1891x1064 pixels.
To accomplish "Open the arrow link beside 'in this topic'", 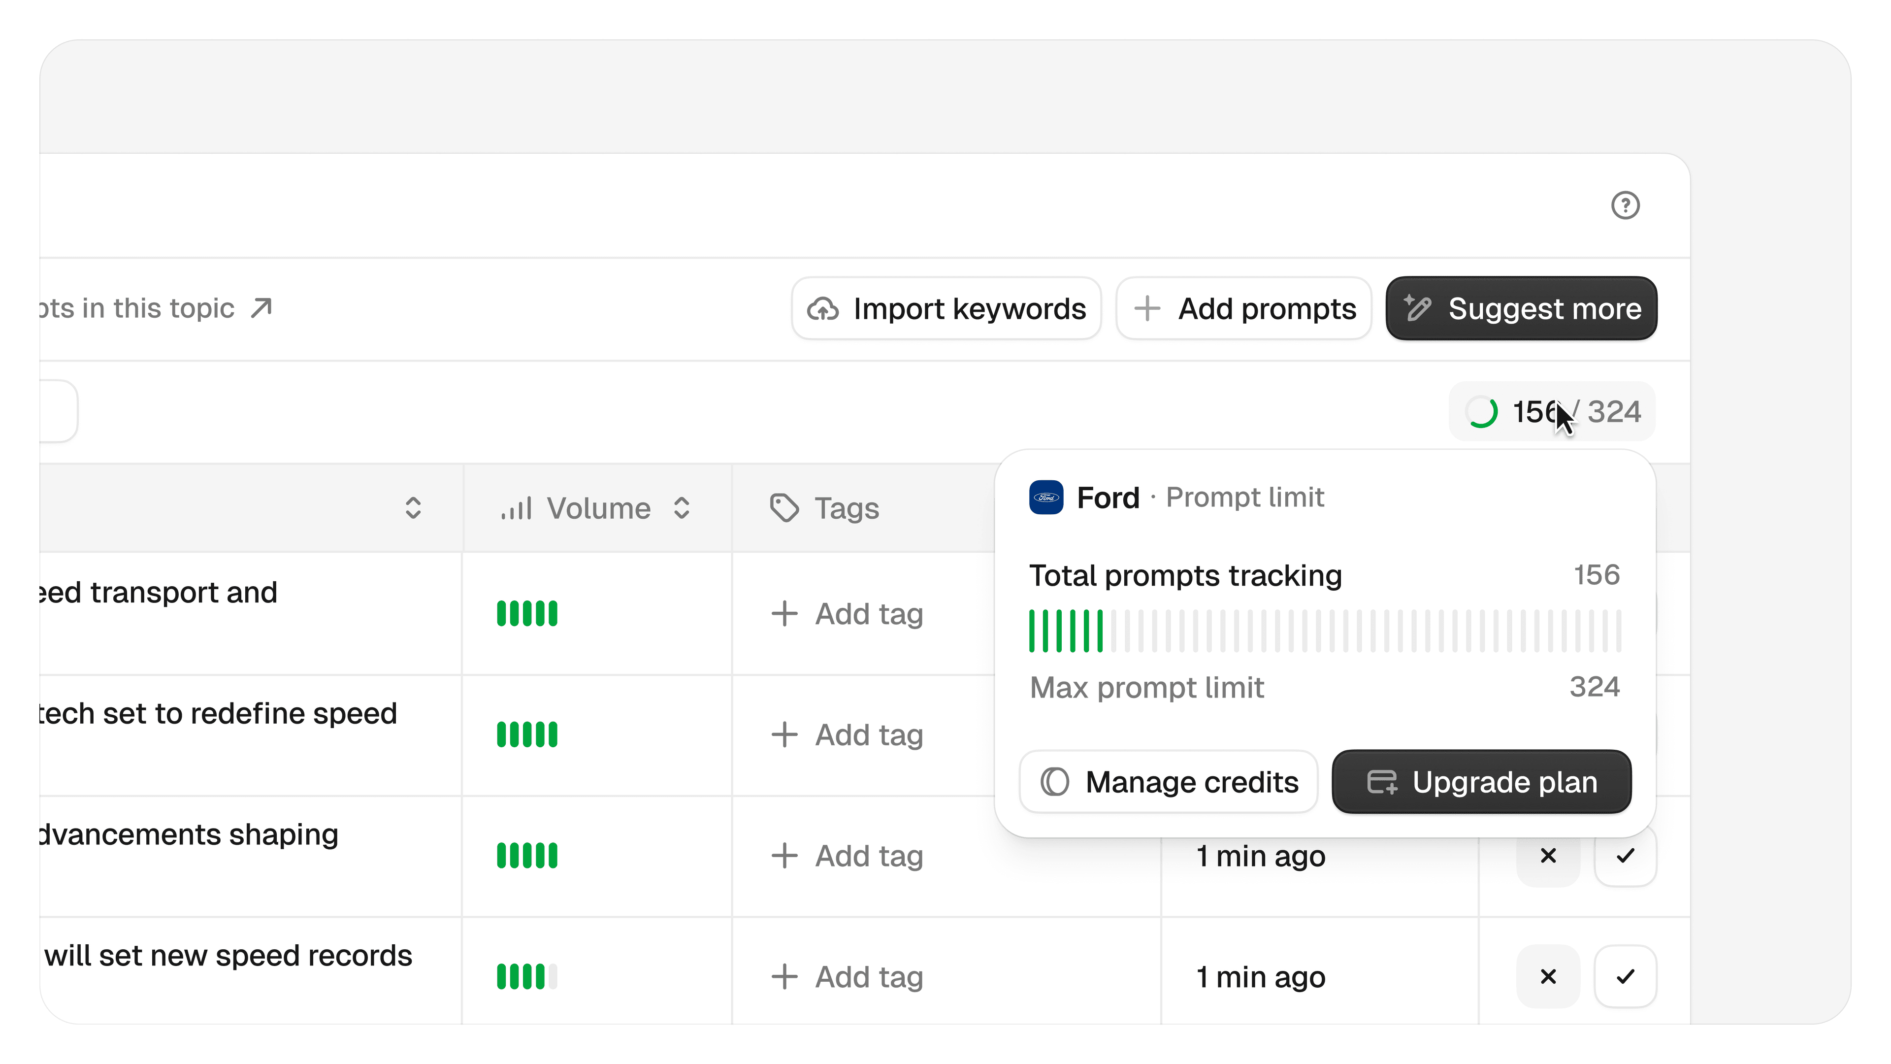I will click(261, 308).
